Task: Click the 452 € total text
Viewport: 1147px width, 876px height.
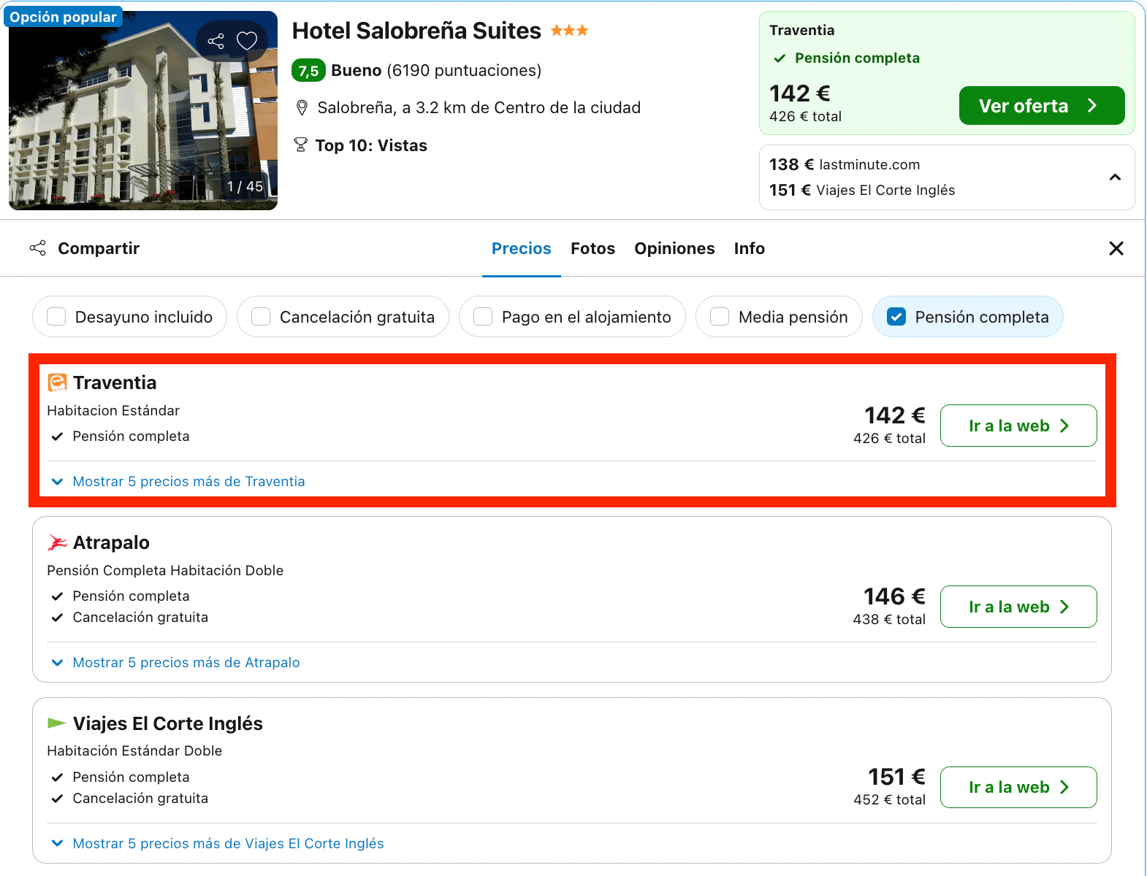Action: [x=889, y=800]
